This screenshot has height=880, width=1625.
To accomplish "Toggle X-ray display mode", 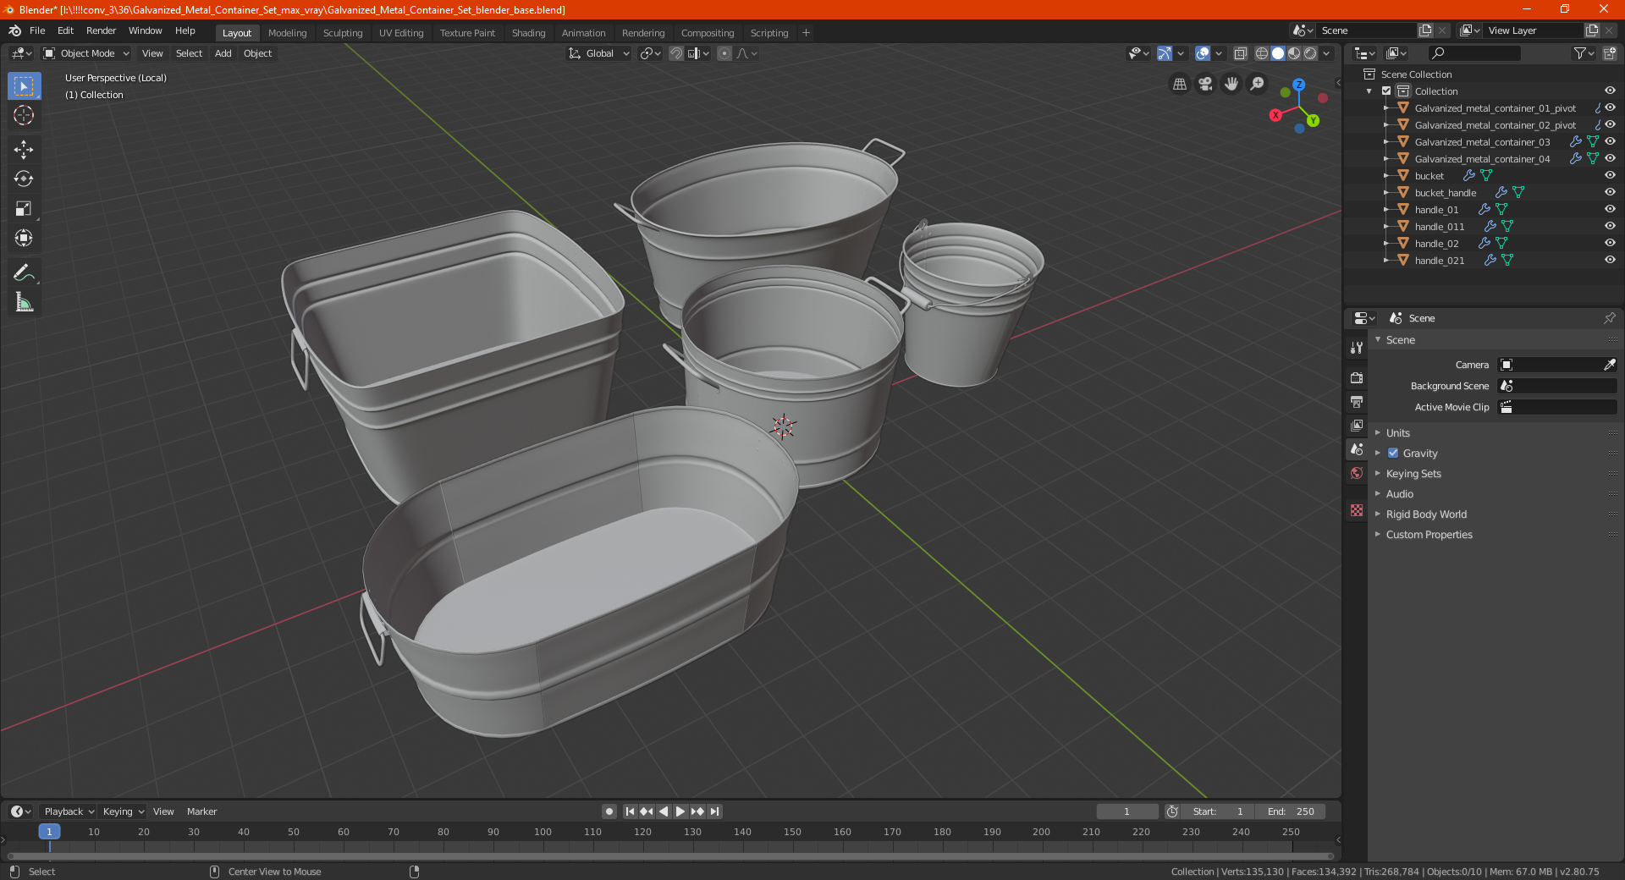I will point(1240,53).
